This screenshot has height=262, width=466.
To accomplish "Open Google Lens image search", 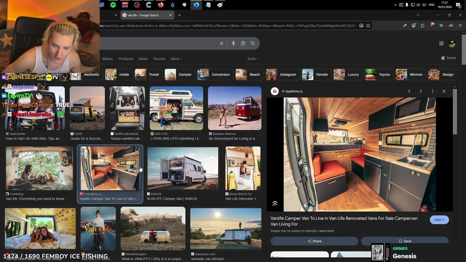I will pyautogui.click(x=243, y=43).
